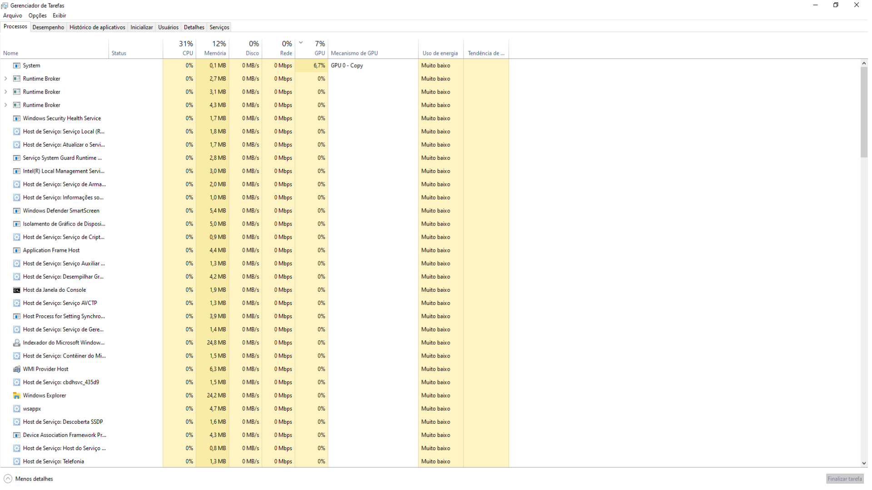Click the vertical scrollbar thumb
The image size is (872, 490).
click(x=864, y=112)
